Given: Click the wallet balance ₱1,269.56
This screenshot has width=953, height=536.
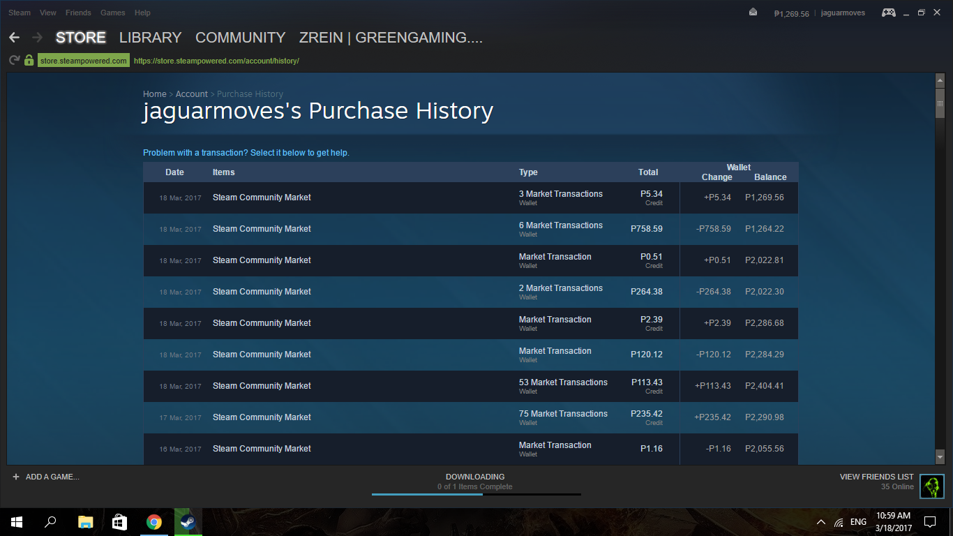Looking at the screenshot, I should (791, 13).
